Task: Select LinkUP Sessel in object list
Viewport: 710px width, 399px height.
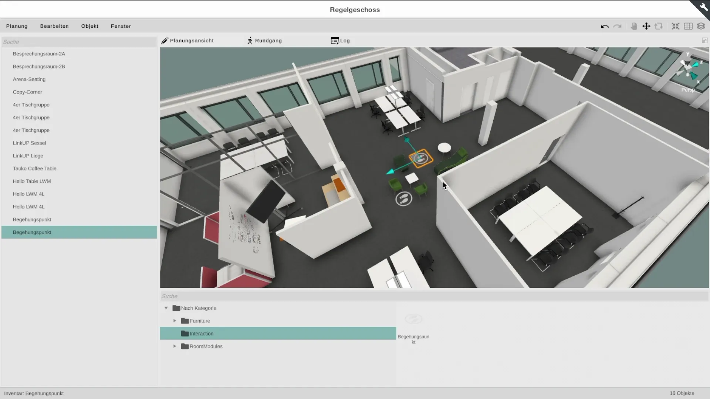Action: coord(79,143)
